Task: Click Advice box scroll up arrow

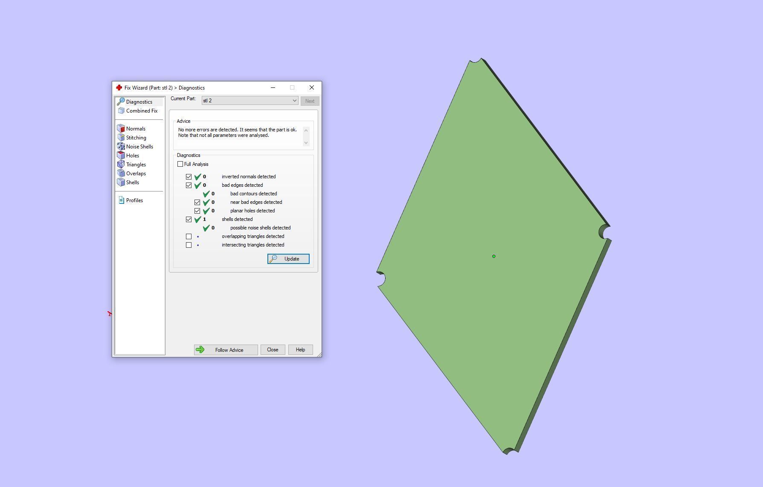Action: tap(306, 130)
